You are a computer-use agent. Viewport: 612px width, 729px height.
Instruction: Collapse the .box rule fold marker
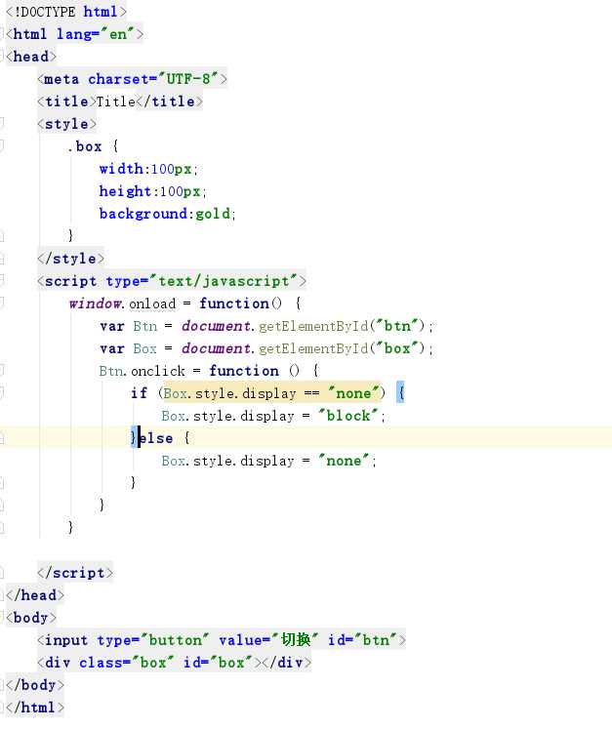tap(1, 146)
